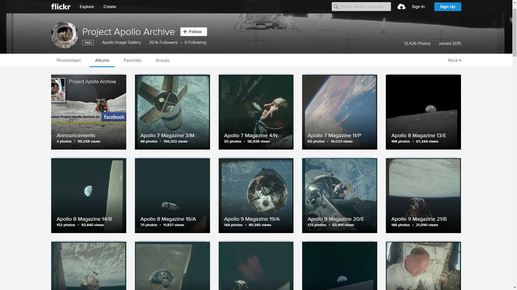Follow Project Apollo Archive
Screen dimensions: 517x290
coord(194,32)
